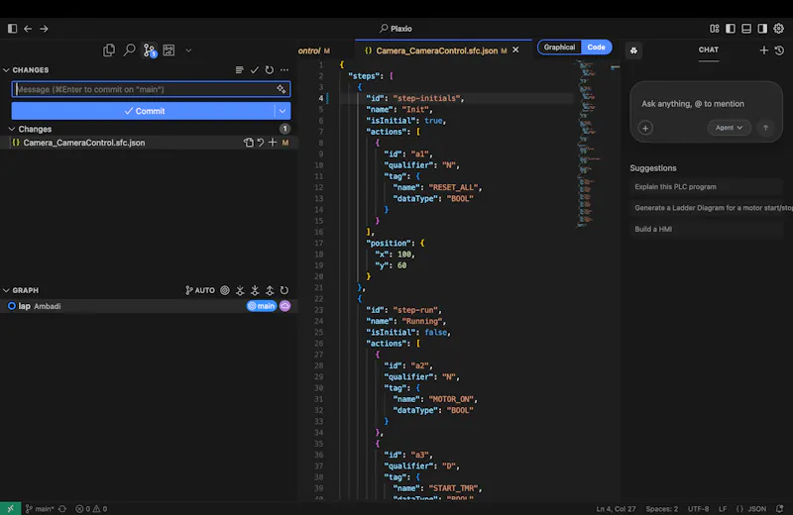
Task: Switch to the partially hidden 'ontrol' tab
Action: (313, 51)
